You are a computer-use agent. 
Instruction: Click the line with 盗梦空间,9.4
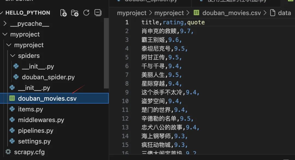click(162, 101)
